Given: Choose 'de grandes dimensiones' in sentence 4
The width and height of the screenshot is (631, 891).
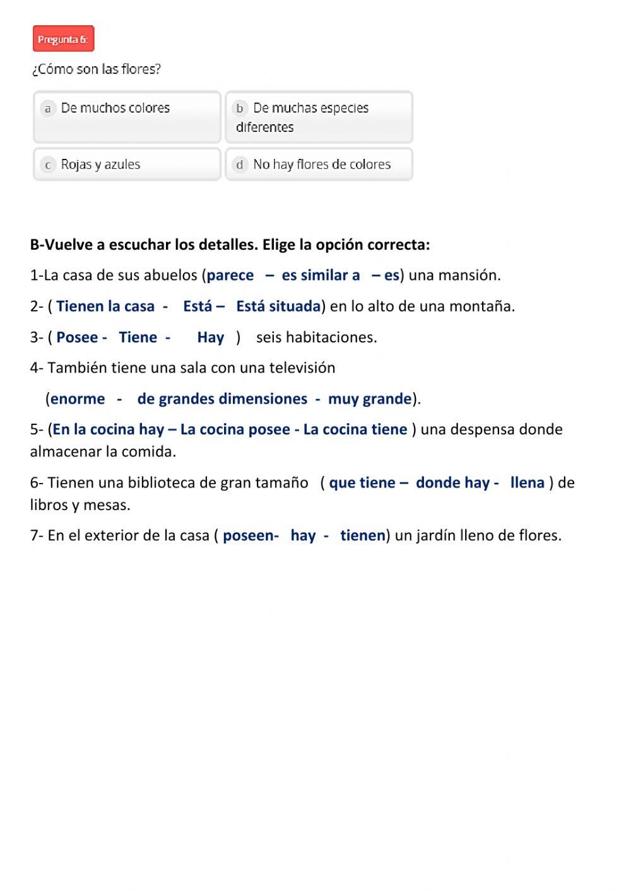Looking at the screenshot, I should [x=222, y=399].
